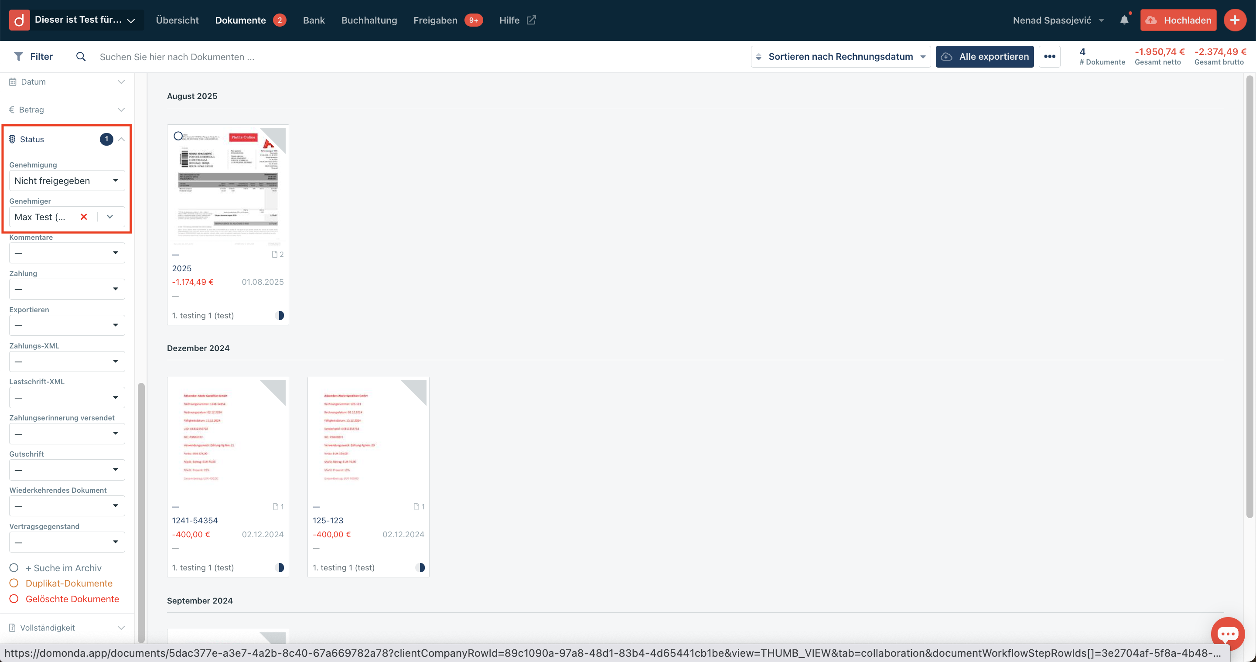Open the three-dots more options menu
This screenshot has width=1256, height=662.
click(1049, 57)
